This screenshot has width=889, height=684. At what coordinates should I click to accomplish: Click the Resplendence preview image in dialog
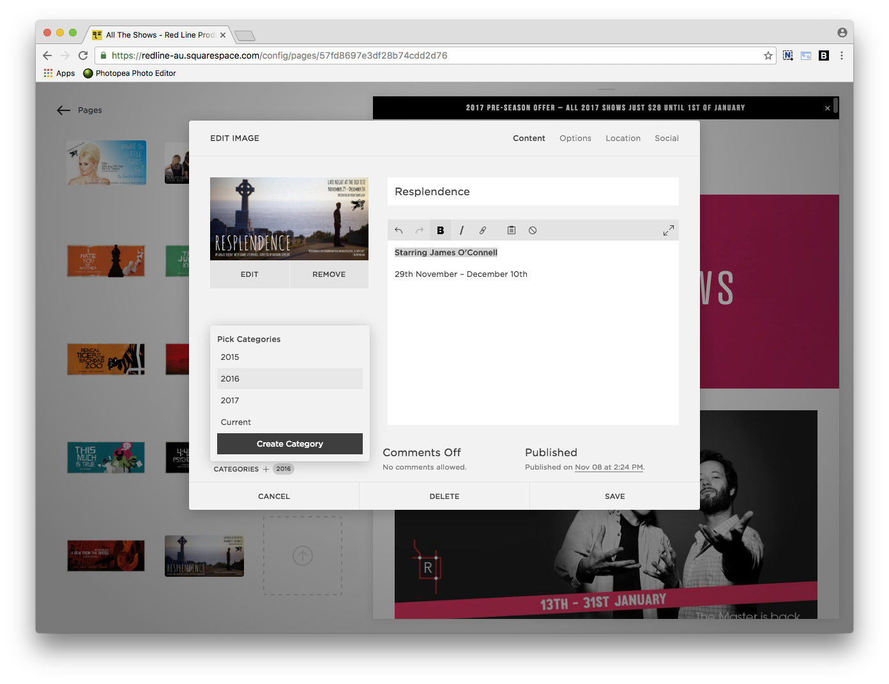pyautogui.click(x=289, y=219)
